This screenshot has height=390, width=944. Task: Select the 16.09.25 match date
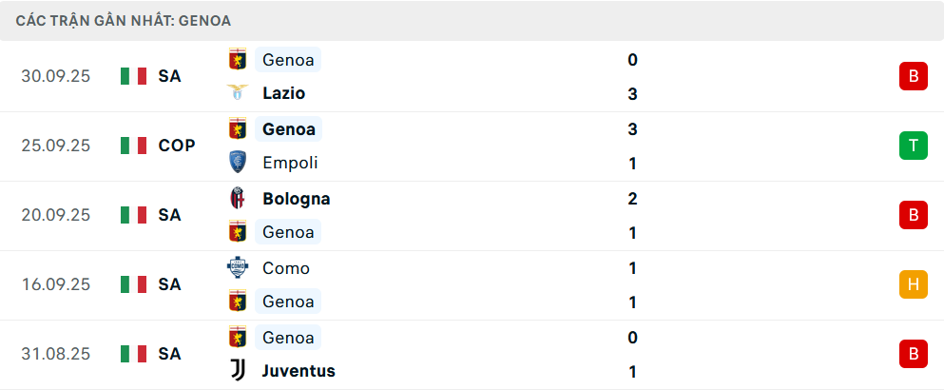[55, 284]
